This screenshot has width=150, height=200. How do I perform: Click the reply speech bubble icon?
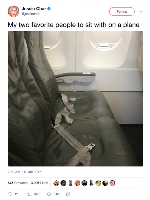coord(10,194)
